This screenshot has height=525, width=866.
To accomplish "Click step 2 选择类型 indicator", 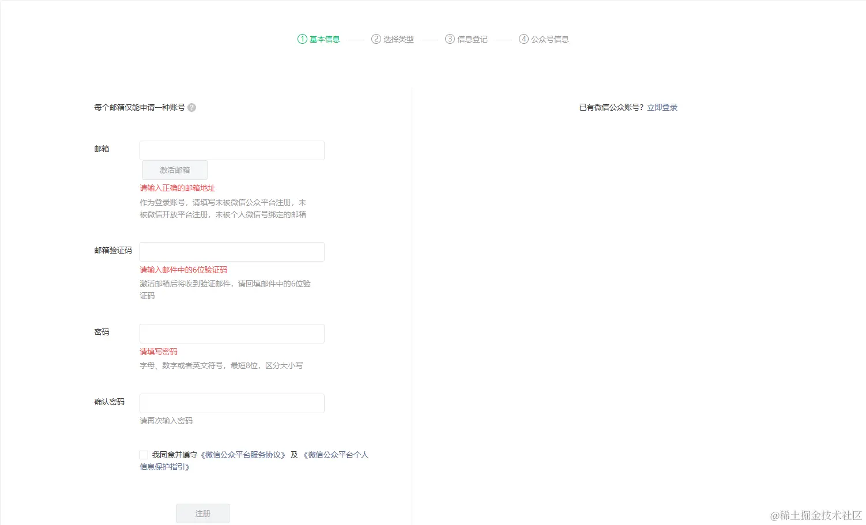I will [393, 39].
